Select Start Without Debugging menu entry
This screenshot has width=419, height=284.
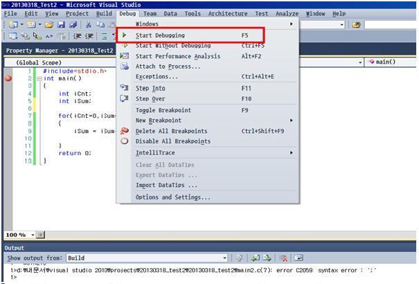pyautogui.click(x=208, y=46)
